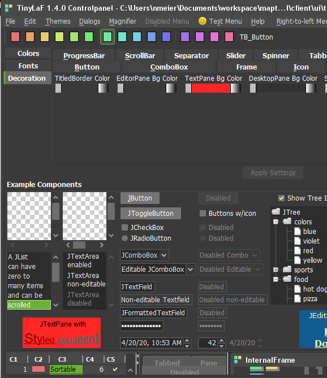The height and width of the screenshot is (378, 327).
Task: Click the Sortable cell in table
Action: [66, 369]
